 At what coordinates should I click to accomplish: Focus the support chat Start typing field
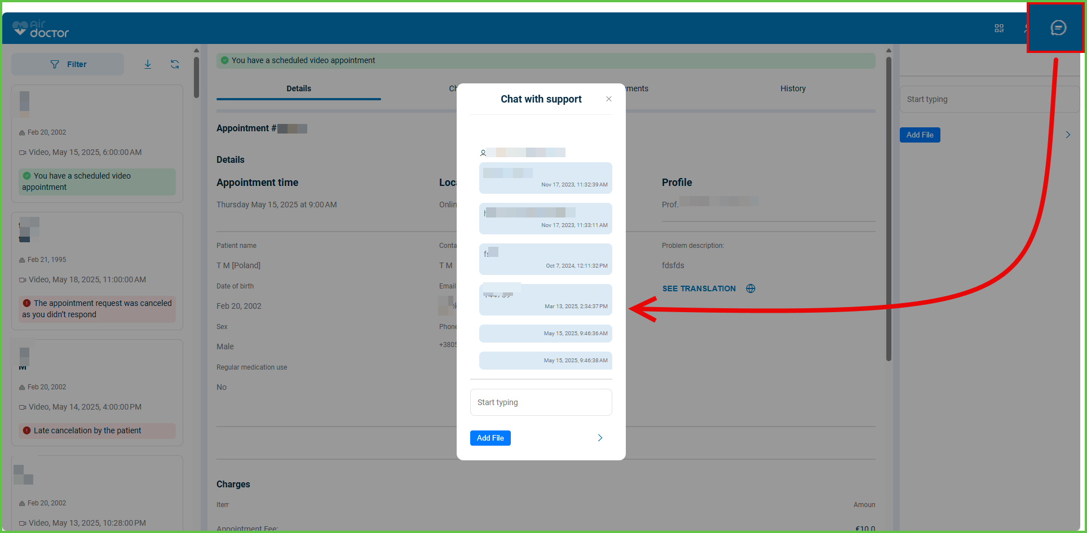[x=541, y=402]
